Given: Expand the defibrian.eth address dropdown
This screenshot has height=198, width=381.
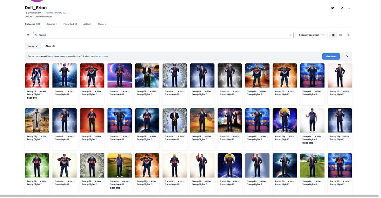Looking at the screenshot, I should coord(34,13).
